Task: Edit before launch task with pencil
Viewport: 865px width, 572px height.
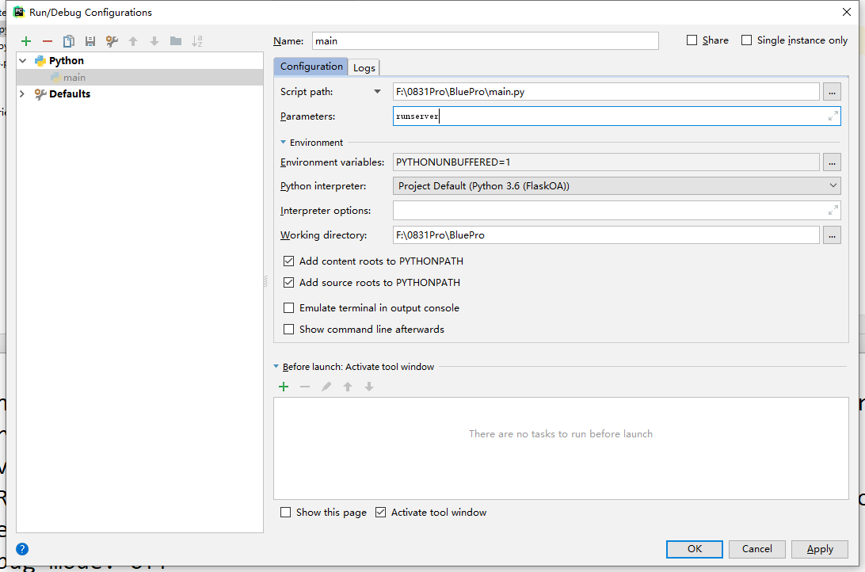Action: point(326,387)
